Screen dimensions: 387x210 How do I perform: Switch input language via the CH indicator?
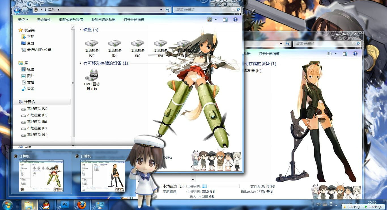(x=318, y=204)
